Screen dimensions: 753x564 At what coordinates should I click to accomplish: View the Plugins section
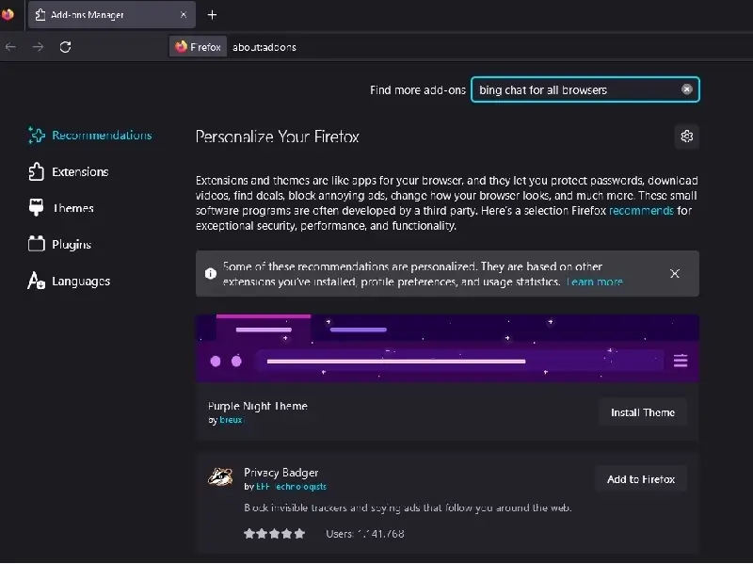72,244
